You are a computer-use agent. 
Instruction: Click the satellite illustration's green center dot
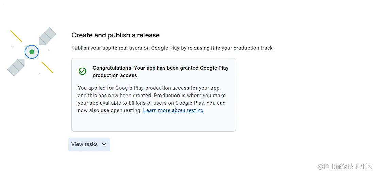(x=32, y=52)
